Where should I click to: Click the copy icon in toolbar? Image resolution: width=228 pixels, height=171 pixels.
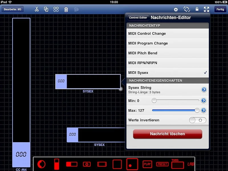click(x=46, y=9)
